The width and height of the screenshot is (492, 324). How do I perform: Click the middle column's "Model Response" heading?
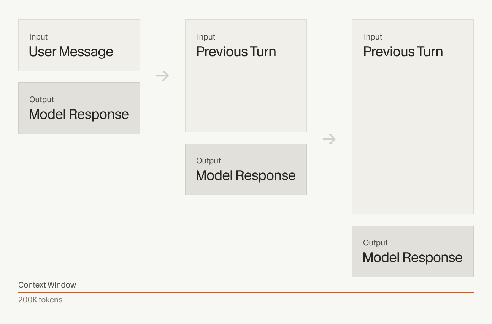(246, 175)
